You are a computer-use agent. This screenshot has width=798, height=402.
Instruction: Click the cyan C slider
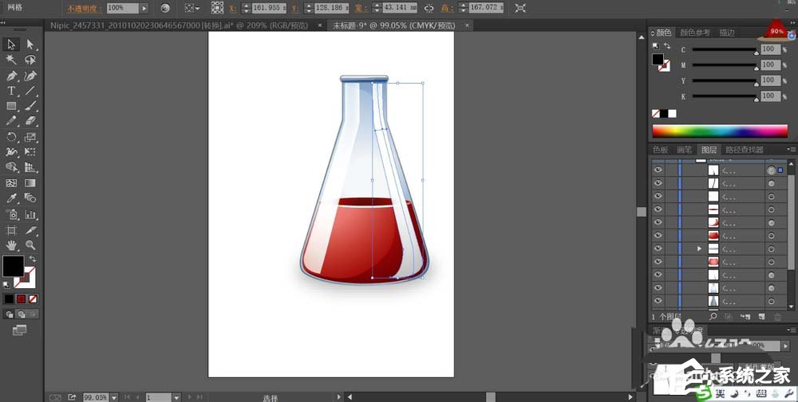point(725,49)
